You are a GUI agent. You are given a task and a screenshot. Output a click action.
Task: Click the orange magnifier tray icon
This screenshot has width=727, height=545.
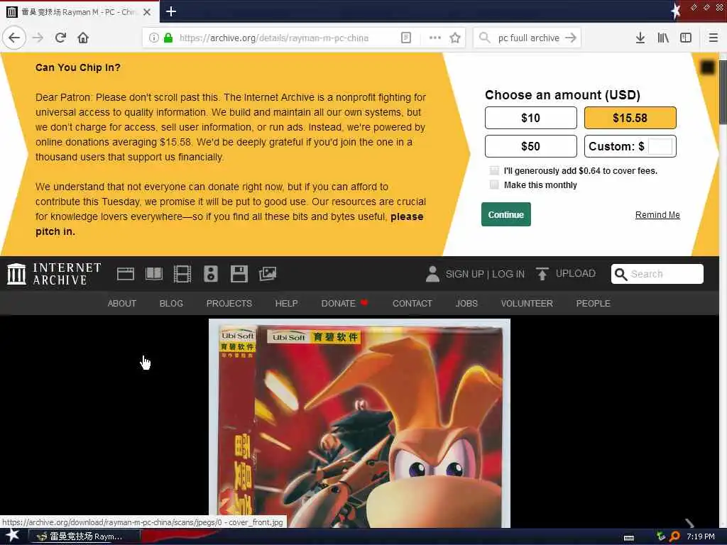675,536
